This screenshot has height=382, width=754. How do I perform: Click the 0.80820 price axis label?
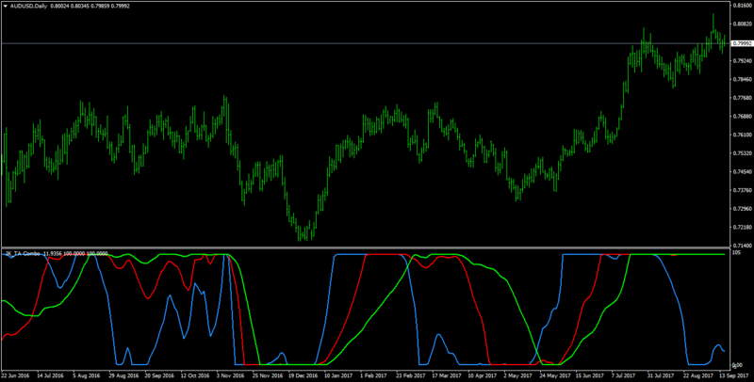click(742, 24)
